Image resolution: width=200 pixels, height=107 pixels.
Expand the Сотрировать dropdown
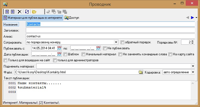[x=116, y=42]
